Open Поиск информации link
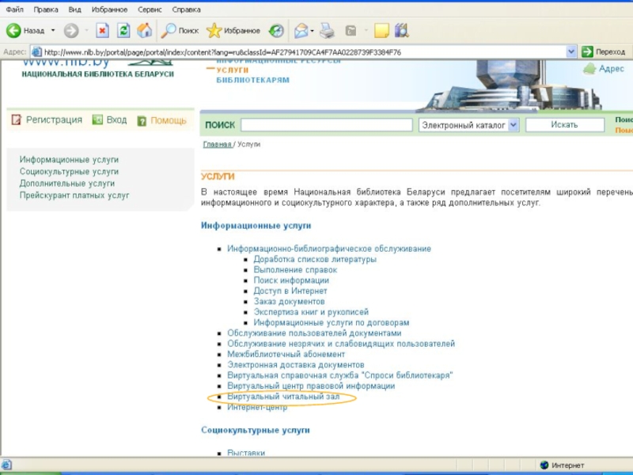 (x=291, y=280)
